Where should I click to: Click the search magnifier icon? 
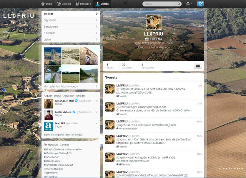179,4
